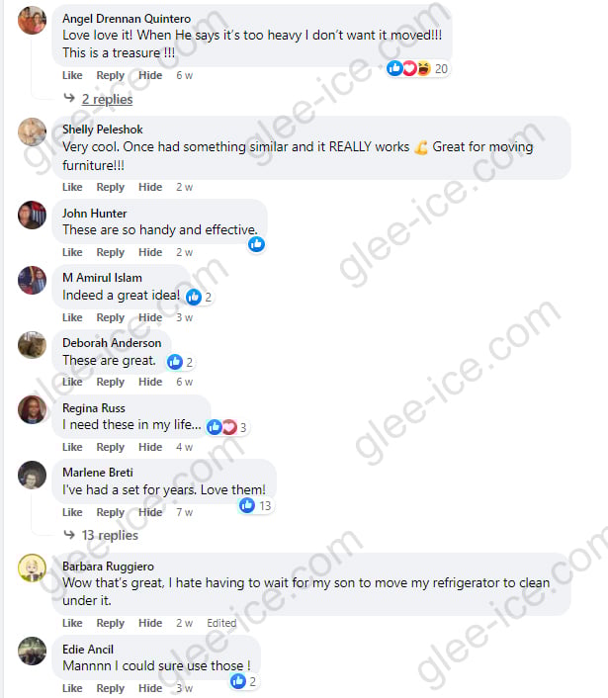This screenshot has height=698, width=608.
Task: Hide Barbara Ruggiero's comment
Action: (x=150, y=623)
